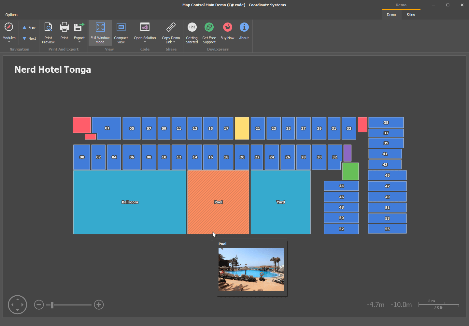Switch to the Skins tab
The image size is (469, 326).
[411, 15]
